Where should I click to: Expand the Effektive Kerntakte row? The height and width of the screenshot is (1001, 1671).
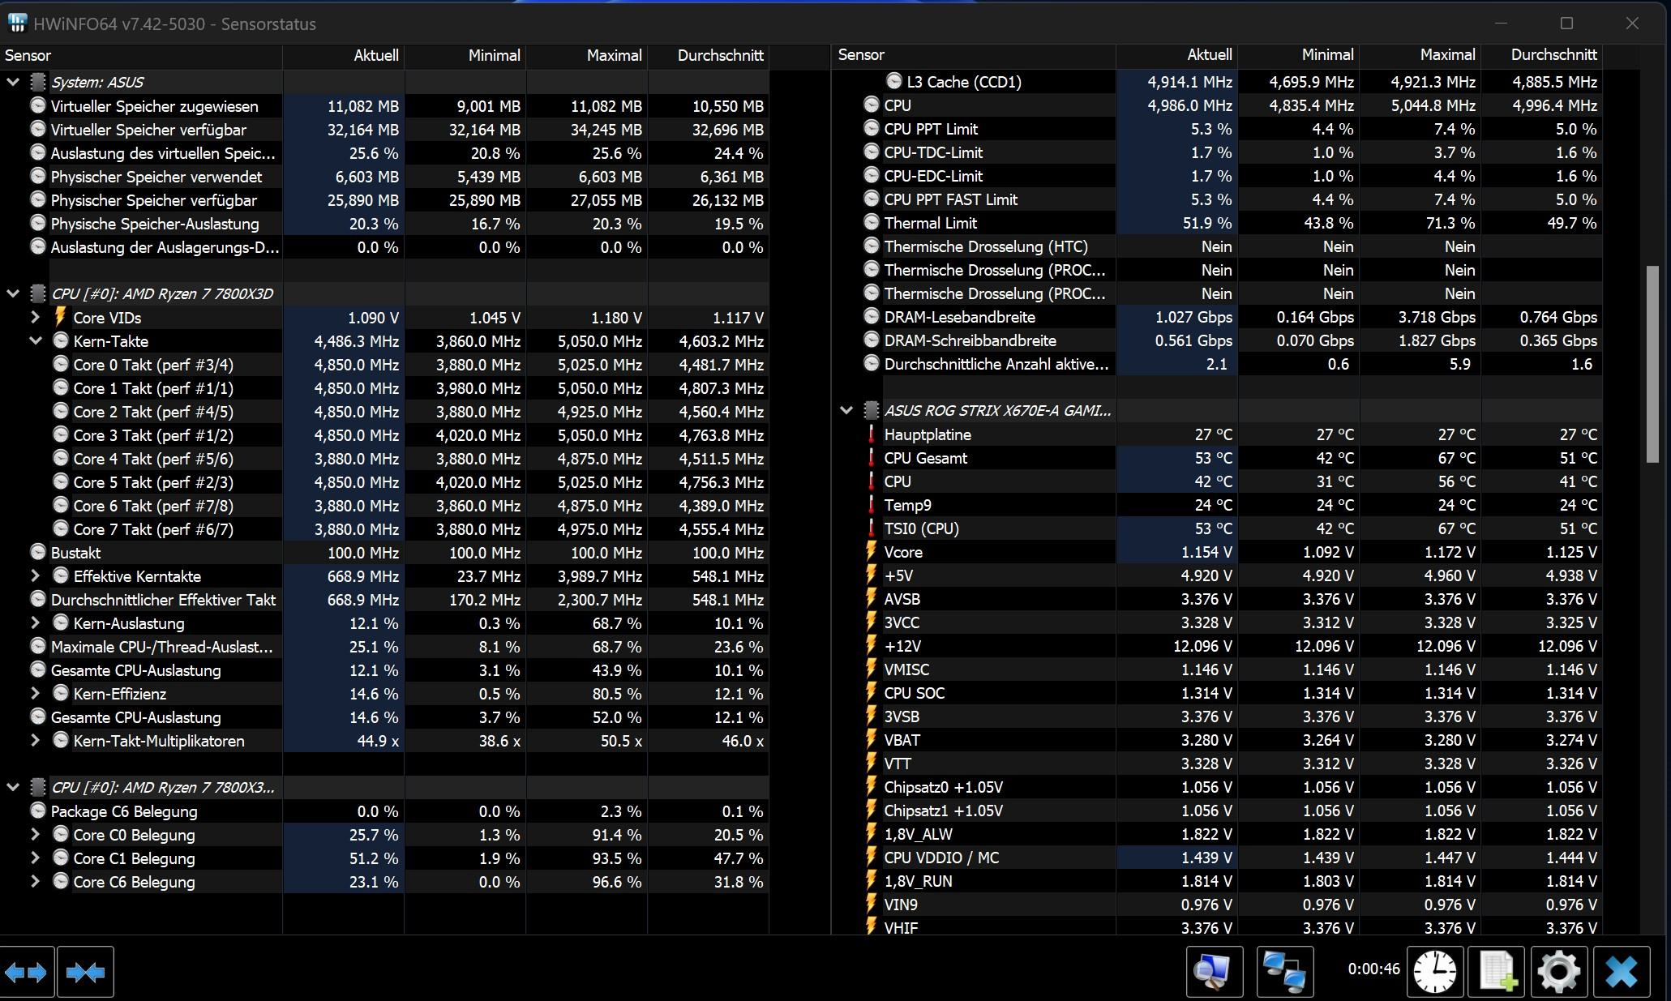pyautogui.click(x=35, y=575)
